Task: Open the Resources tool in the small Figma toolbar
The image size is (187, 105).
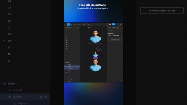Action: [84, 24]
